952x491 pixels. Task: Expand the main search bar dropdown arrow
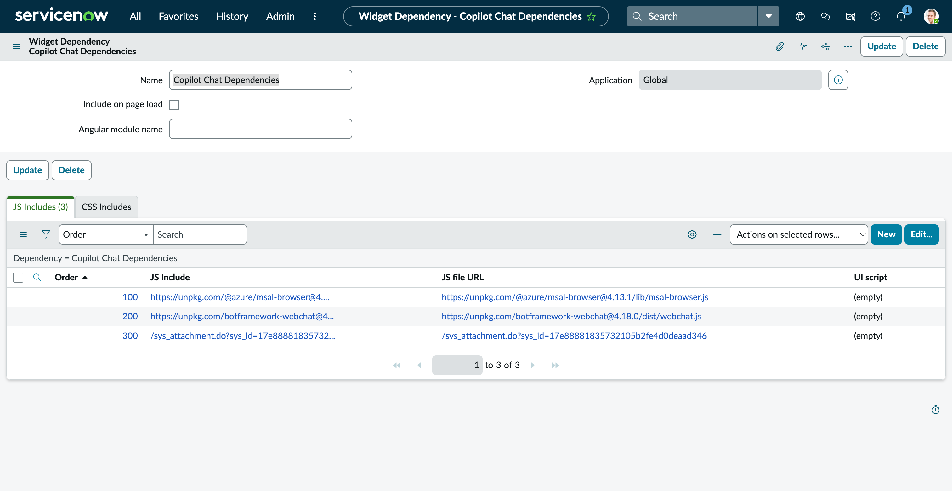tap(768, 16)
